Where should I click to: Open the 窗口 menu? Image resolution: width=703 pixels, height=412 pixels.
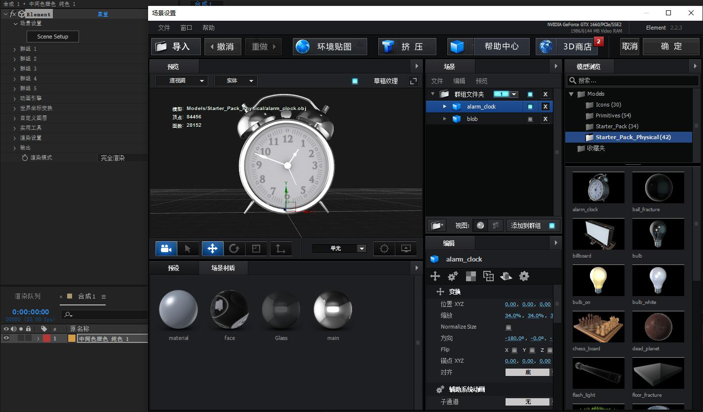point(186,28)
